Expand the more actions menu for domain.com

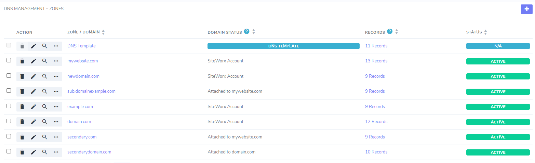point(56,122)
